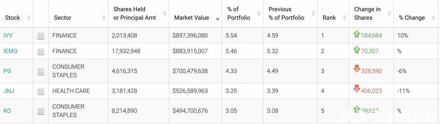Click green up arrow next to 184,684

coord(357,34)
